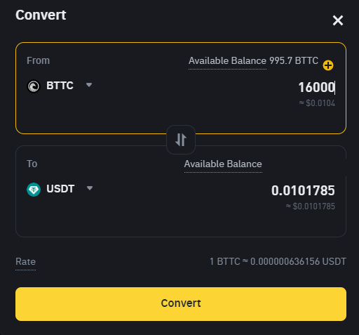
Task: Click the ≈ $0.0104 estimate text
Action: tap(317, 103)
